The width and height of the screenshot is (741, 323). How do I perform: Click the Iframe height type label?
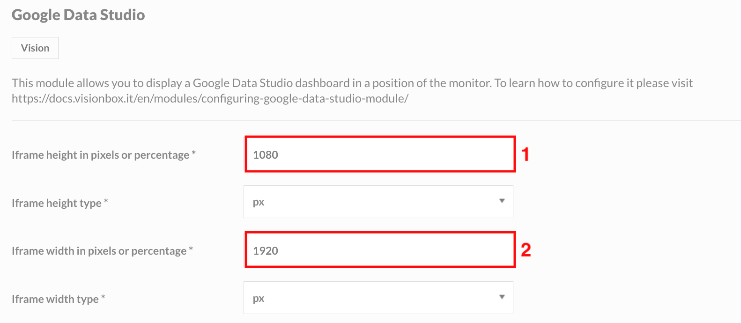(59, 203)
